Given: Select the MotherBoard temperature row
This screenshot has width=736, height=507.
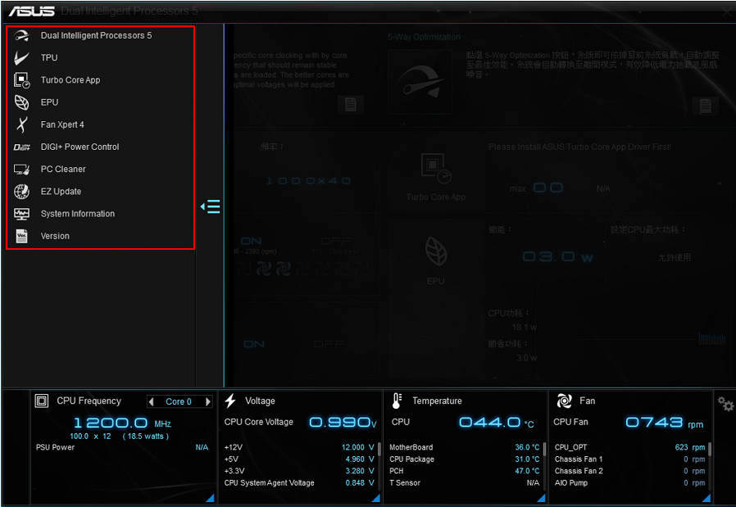Looking at the screenshot, I should pyautogui.click(x=464, y=447).
